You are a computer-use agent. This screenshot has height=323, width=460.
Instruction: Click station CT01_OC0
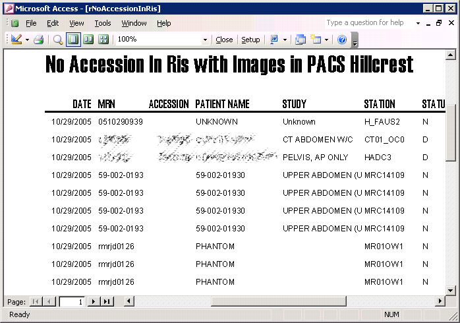click(384, 140)
